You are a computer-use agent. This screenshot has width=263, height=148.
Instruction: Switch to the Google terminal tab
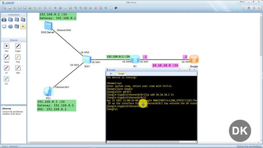[121, 74]
